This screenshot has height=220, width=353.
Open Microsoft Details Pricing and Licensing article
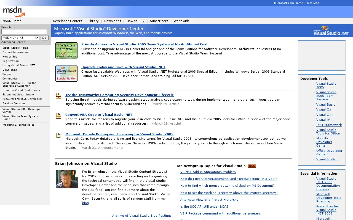click(119, 134)
